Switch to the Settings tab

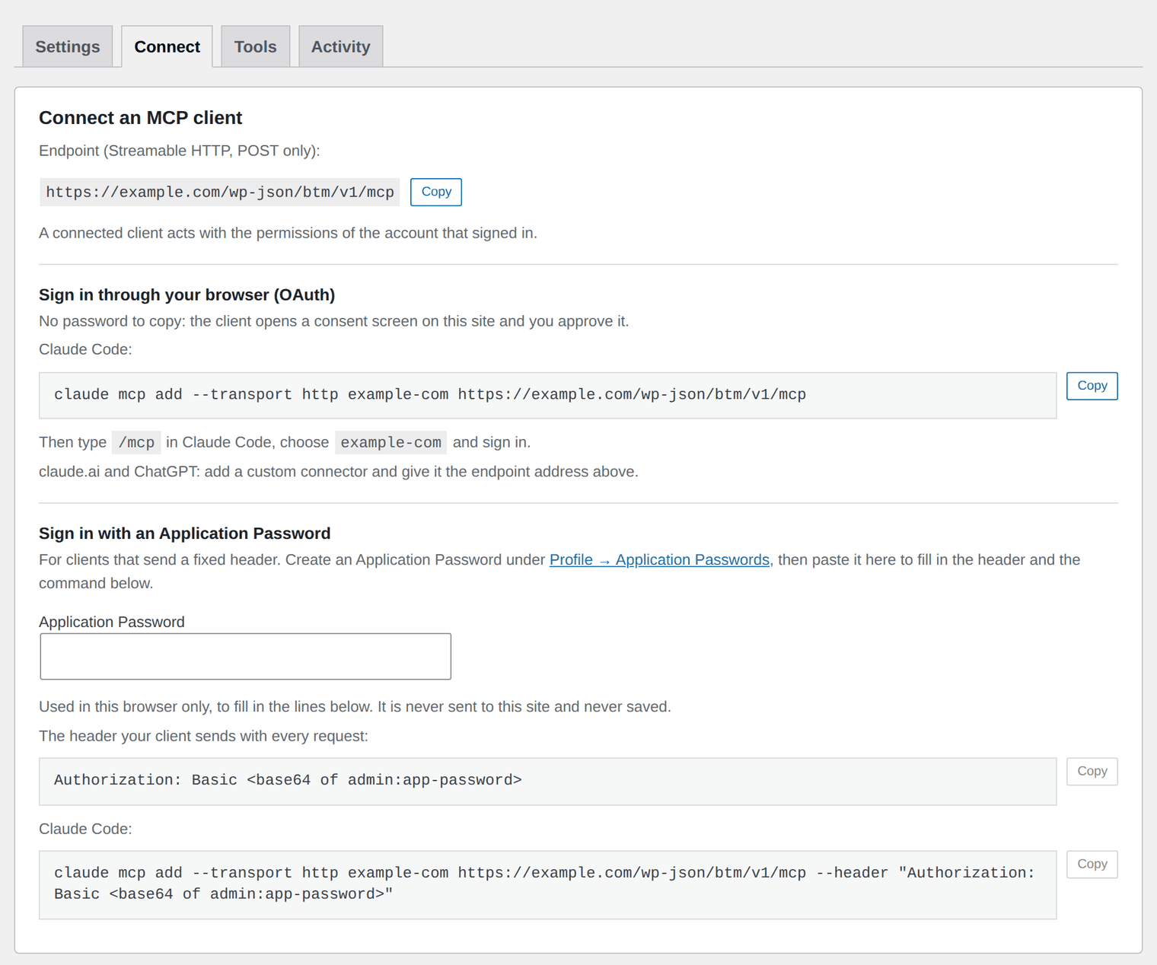(x=68, y=46)
